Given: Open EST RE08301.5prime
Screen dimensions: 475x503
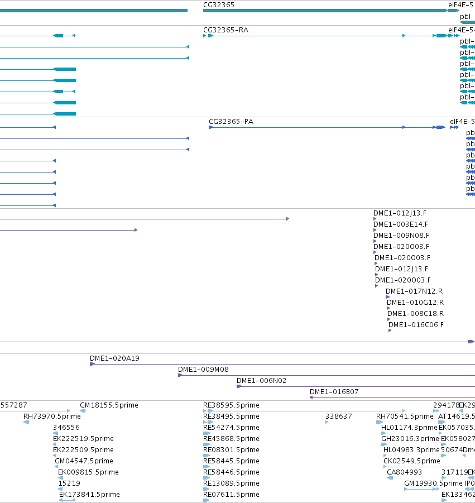Looking at the screenshot, I should point(231,450).
